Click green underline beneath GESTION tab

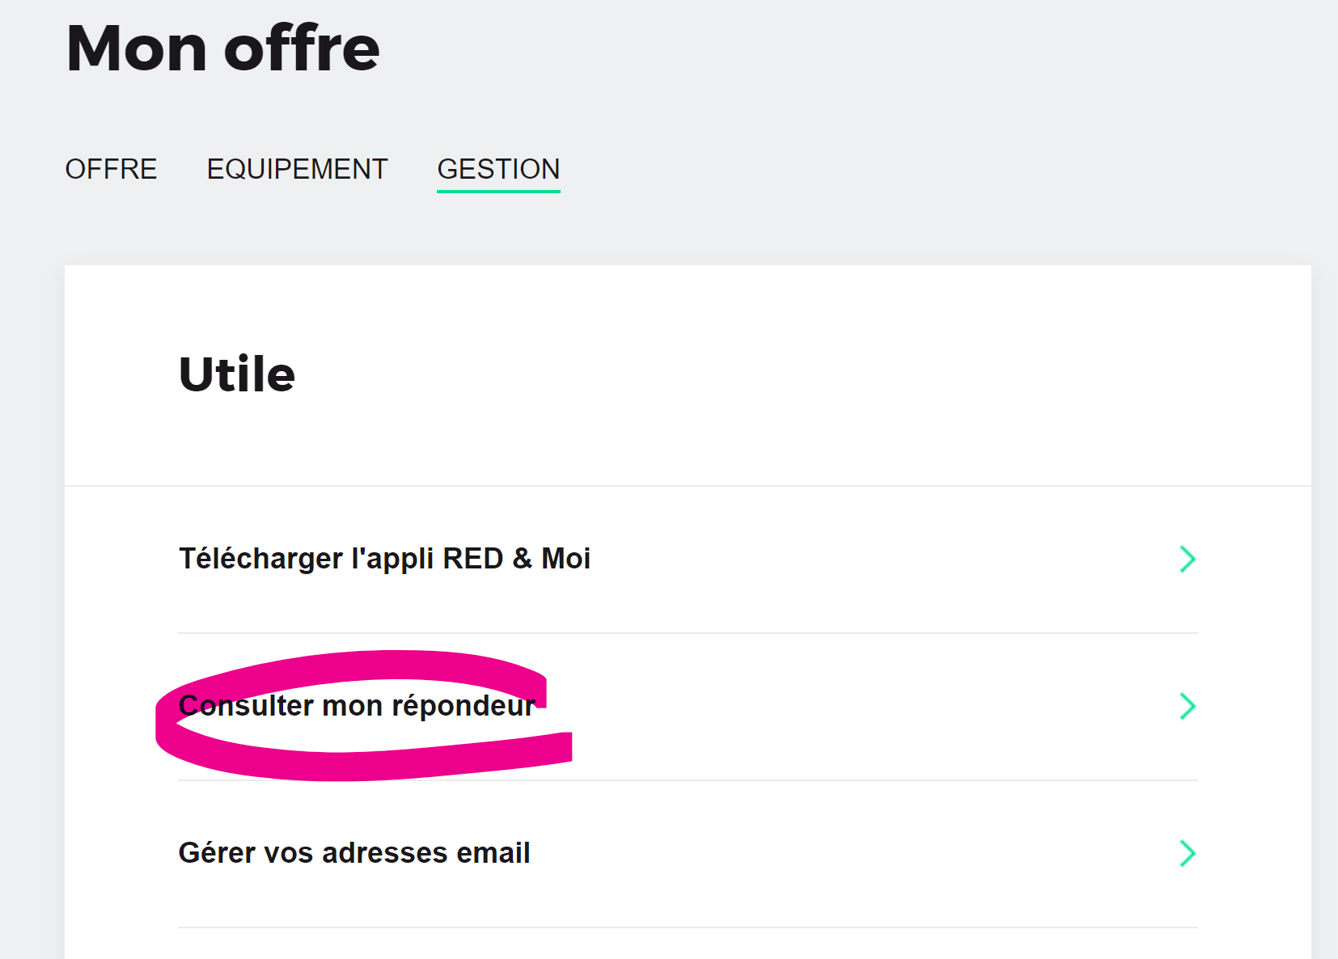click(498, 192)
